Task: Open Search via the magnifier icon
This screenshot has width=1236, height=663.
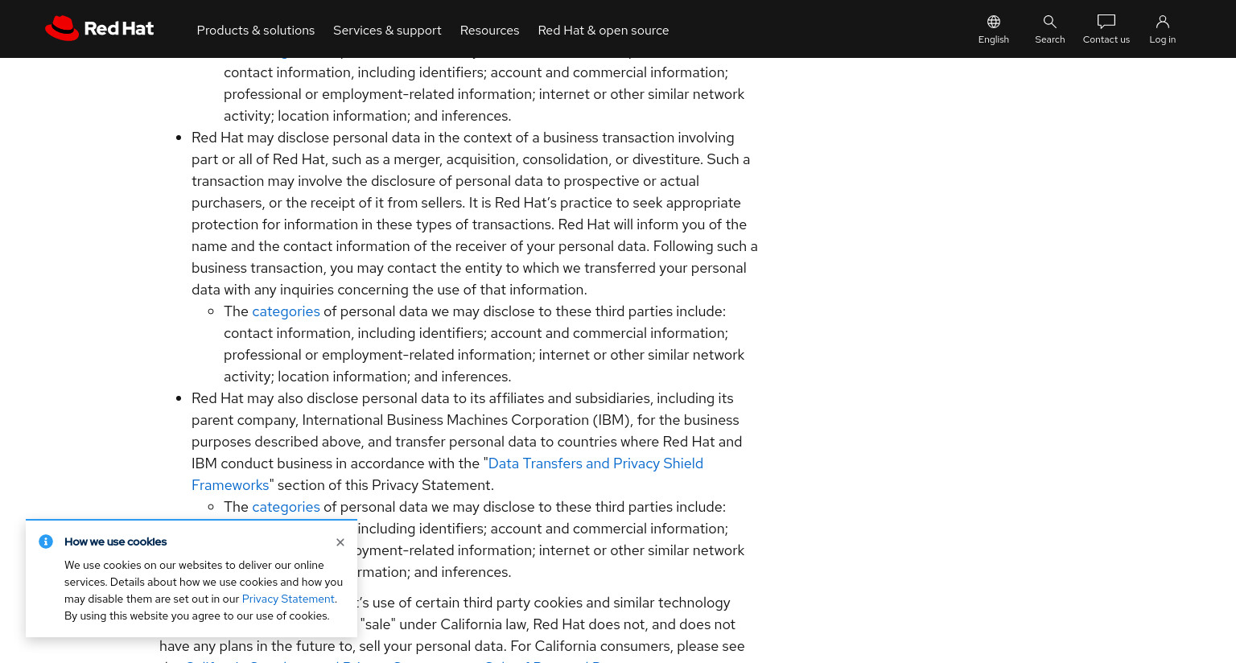Action: point(1050,22)
